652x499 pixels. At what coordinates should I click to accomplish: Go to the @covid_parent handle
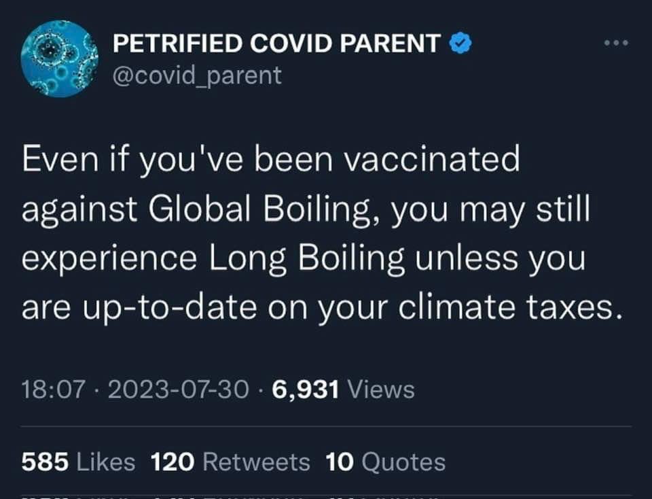(x=196, y=75)
